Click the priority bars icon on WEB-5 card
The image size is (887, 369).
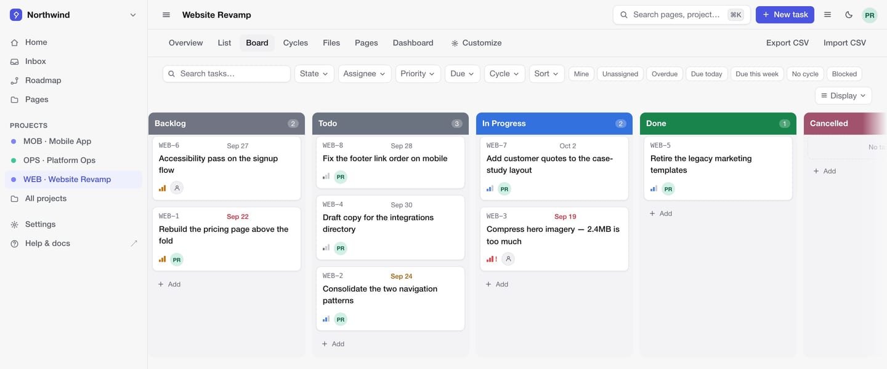pyautogui.click(x=654, y=188)
